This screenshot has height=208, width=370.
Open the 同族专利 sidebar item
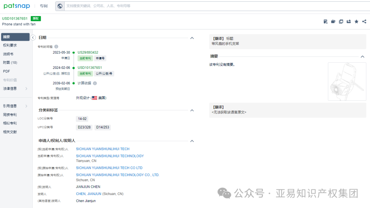pyautogui.click(x=10, y=115)
